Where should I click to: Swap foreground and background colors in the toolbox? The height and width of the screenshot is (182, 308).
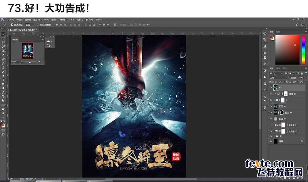[4, 121]
